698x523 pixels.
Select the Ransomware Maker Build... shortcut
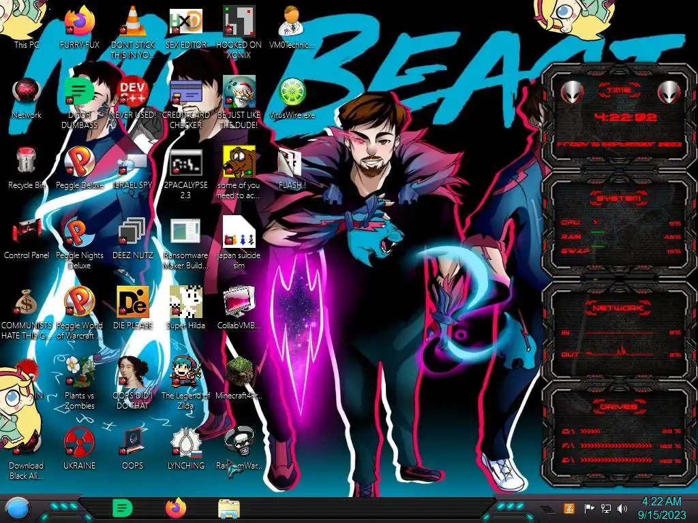[x=185, y=243]
